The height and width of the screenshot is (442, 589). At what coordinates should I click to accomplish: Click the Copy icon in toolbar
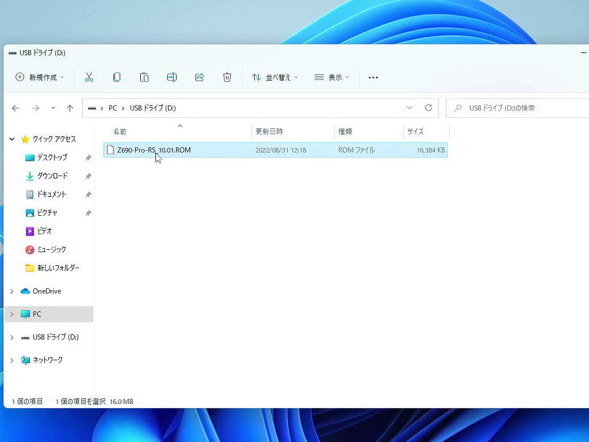(x=117, y=78)
